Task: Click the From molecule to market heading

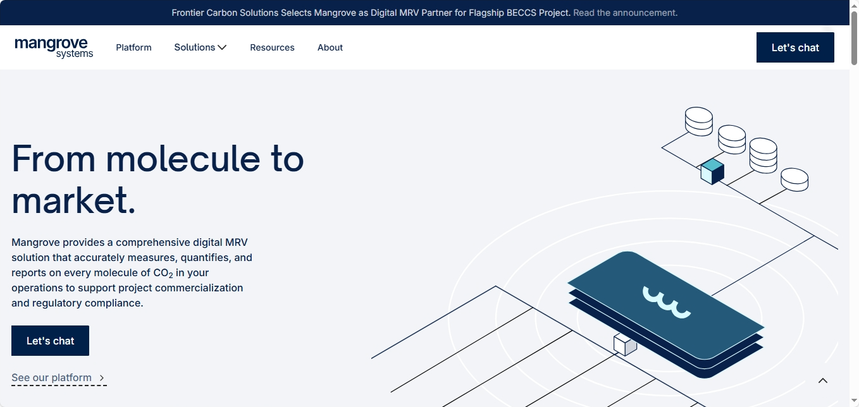Action: click(158, 179)
